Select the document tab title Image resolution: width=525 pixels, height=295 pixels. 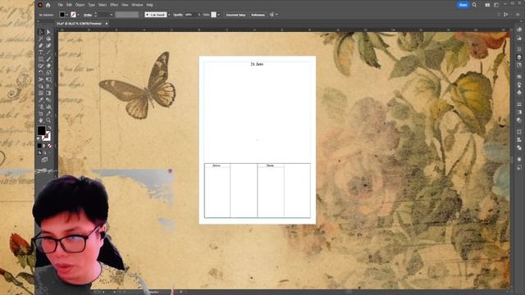(x=79, y=24)
